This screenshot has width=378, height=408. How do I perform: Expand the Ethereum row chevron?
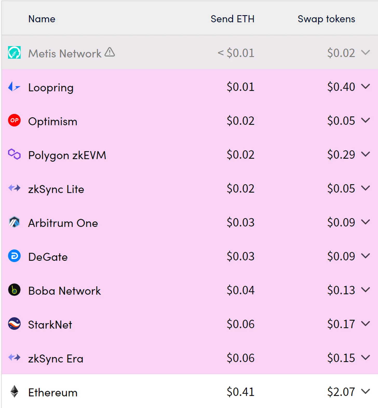pos(365,391)
